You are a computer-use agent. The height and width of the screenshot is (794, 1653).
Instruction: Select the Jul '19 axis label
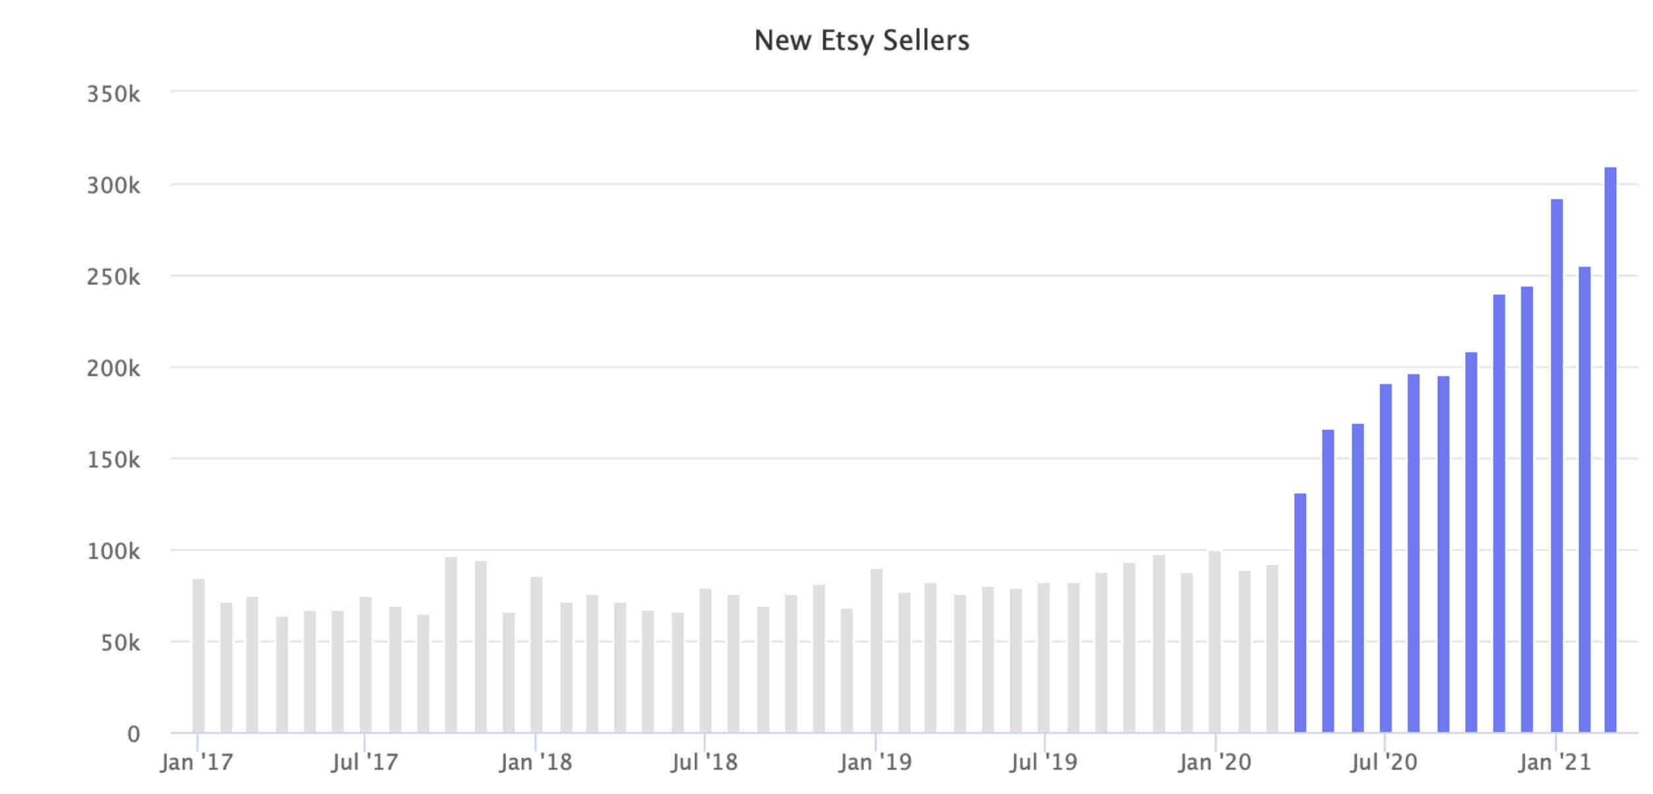coord(1044,762)
